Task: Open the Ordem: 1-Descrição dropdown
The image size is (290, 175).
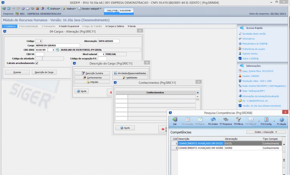Action: coord(266,132)
